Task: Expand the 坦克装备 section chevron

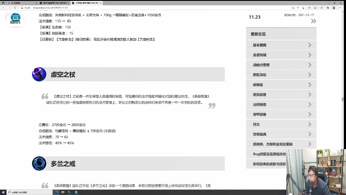Action: (x=310, y=94)
